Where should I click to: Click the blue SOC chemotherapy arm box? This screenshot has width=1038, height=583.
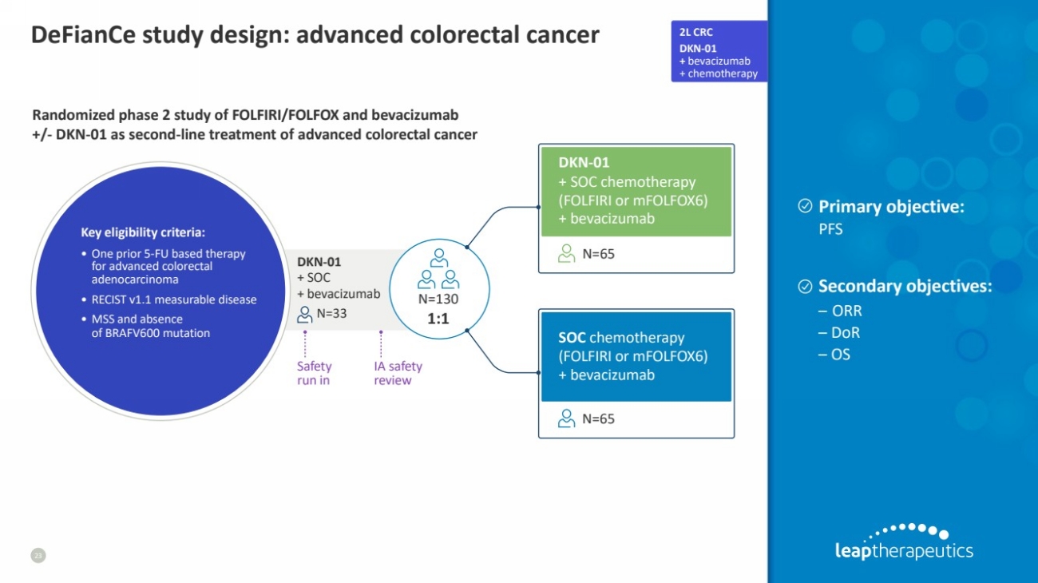point(636,356)
